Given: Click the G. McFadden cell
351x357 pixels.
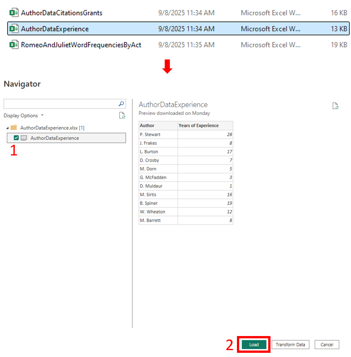Looking at the screenshot, I should point(158,178).
